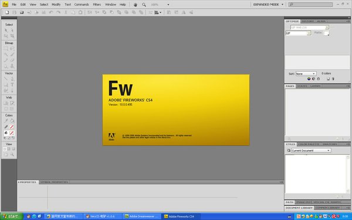Show slices and hotspots

12,109
